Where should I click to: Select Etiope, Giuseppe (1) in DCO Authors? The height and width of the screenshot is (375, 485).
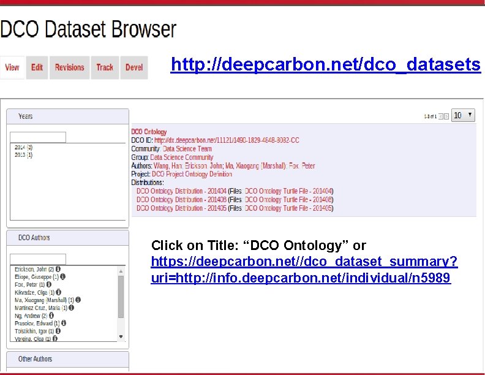37,277
